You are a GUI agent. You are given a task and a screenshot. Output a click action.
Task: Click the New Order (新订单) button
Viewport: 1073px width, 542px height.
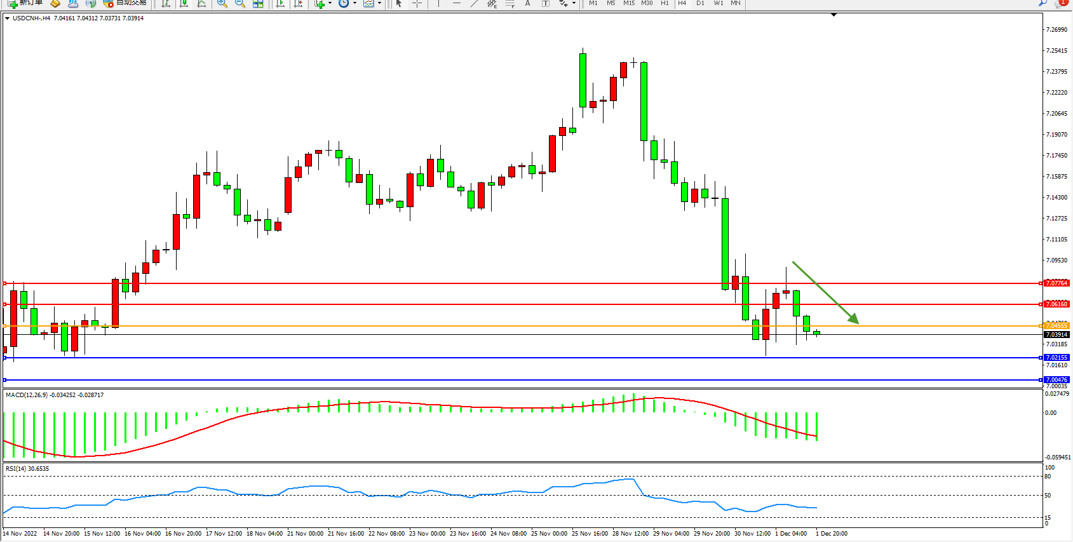click(x=25, y=3)
